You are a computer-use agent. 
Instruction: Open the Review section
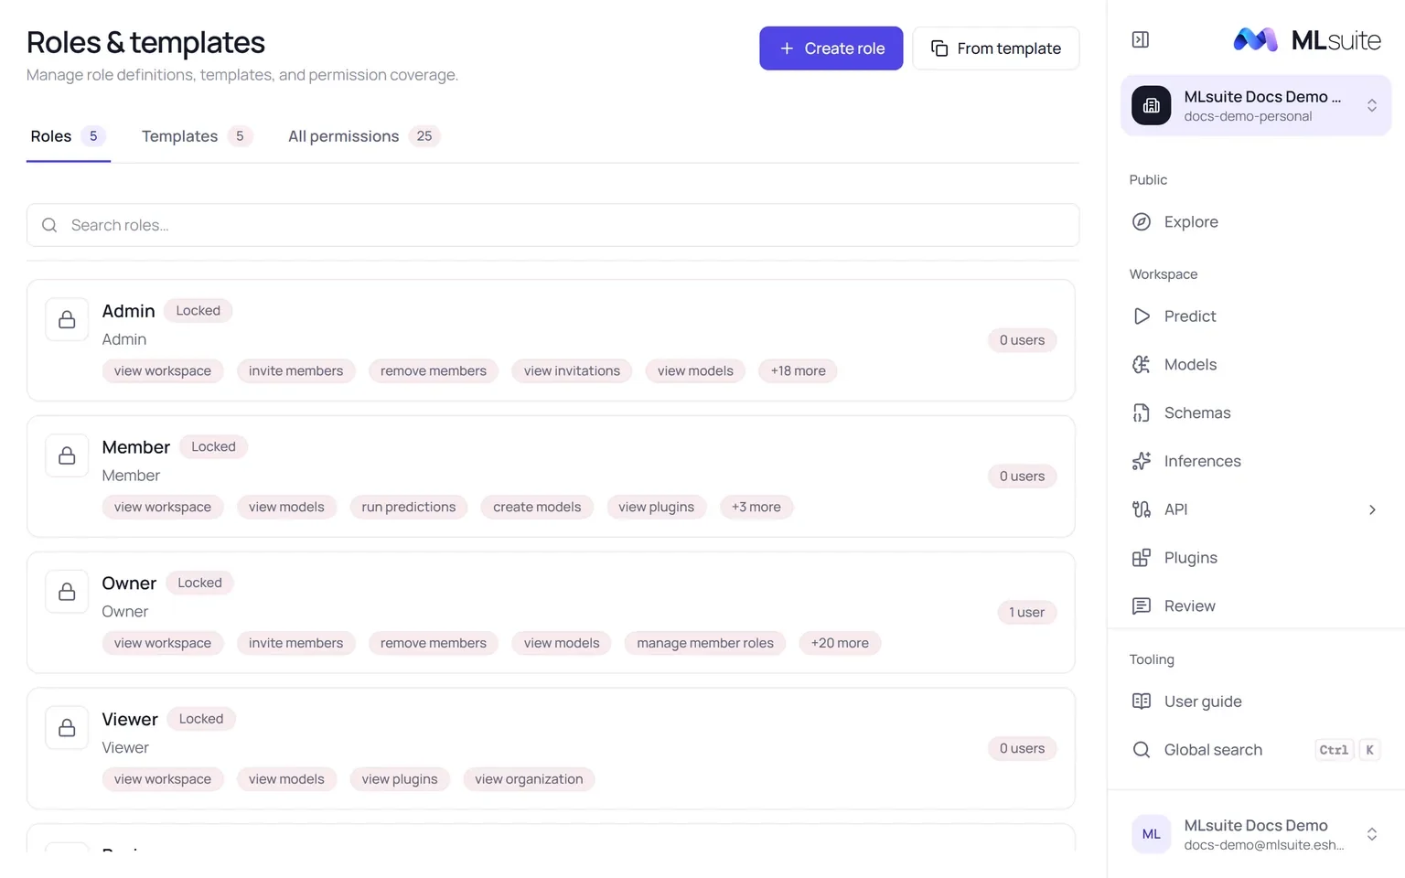[1255, 605]
